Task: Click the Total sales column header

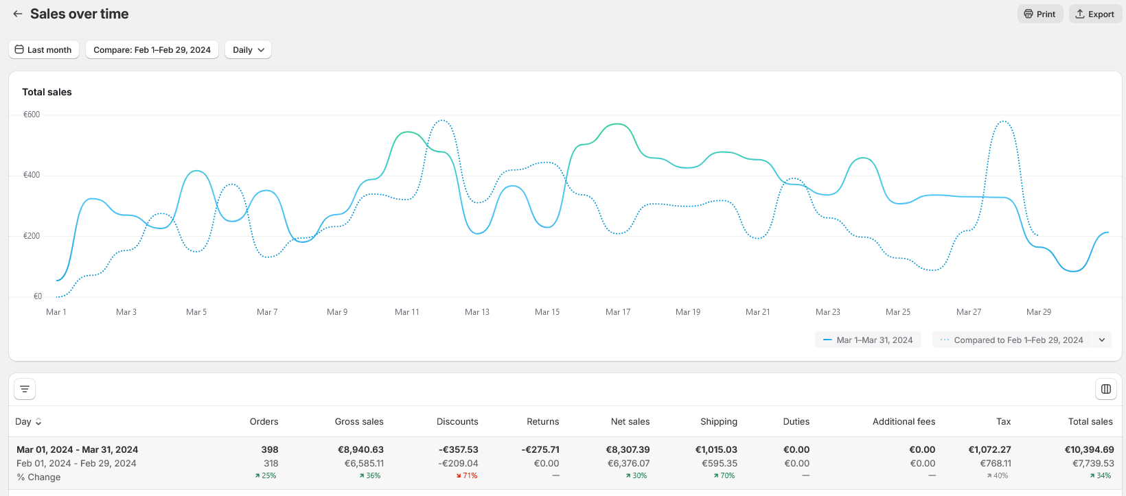Action: [1090, 422]
